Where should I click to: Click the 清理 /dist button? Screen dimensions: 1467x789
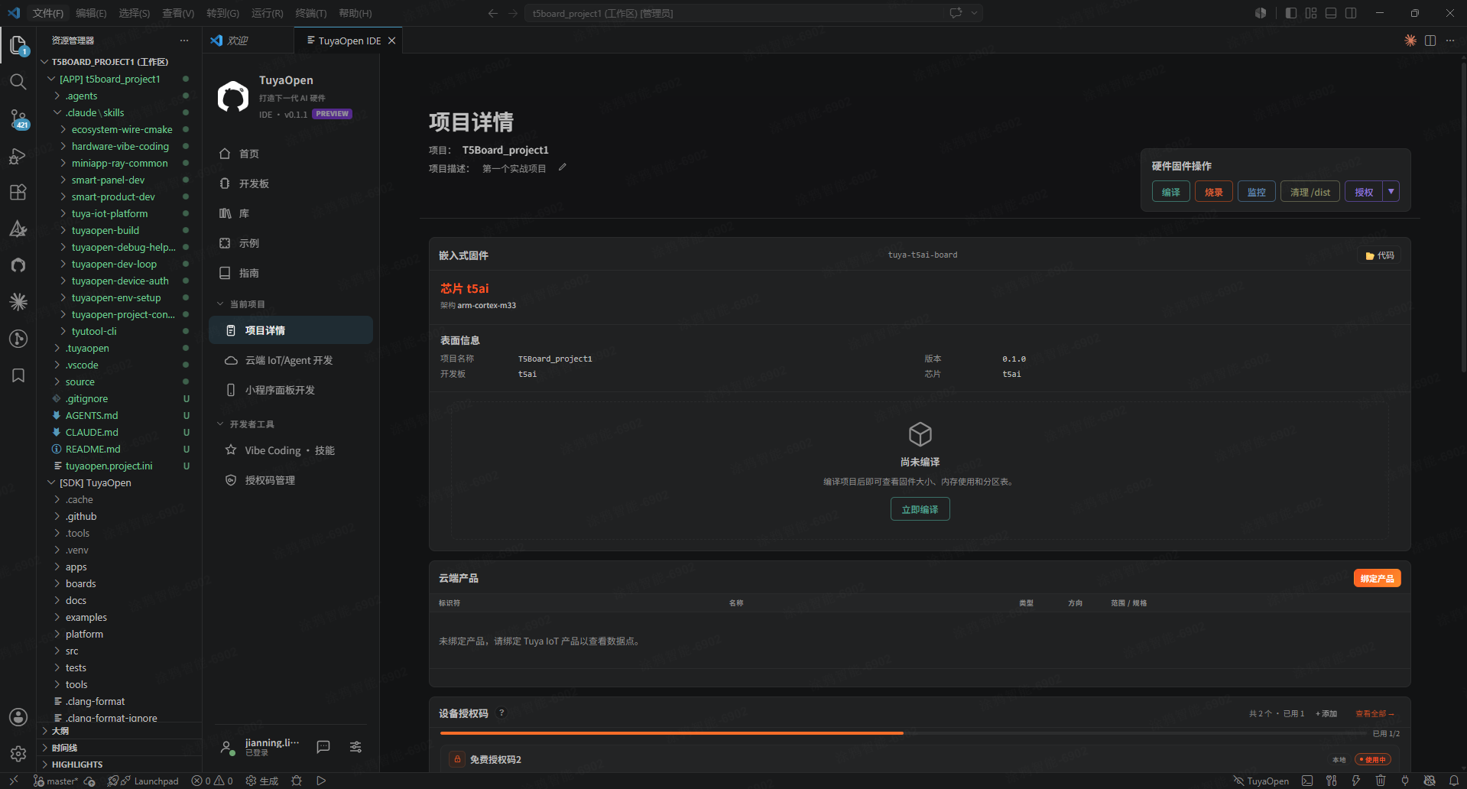pos(1310,192)
